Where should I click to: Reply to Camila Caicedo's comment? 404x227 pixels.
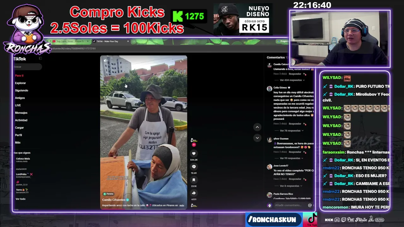pyautogui.click(x=295, y=74)
